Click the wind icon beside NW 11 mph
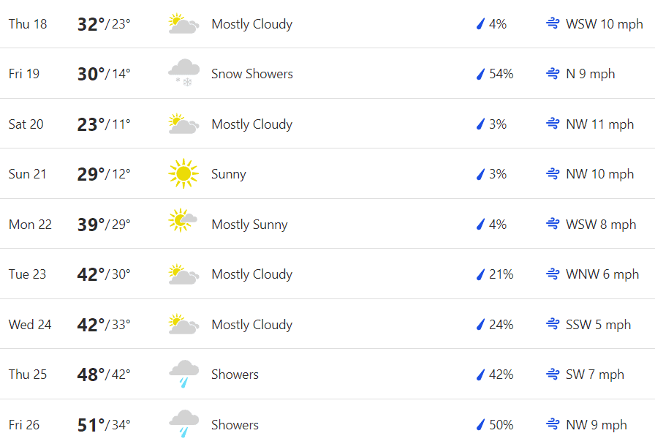Viewport: 655px width, 444px height. tap(553, 124)
